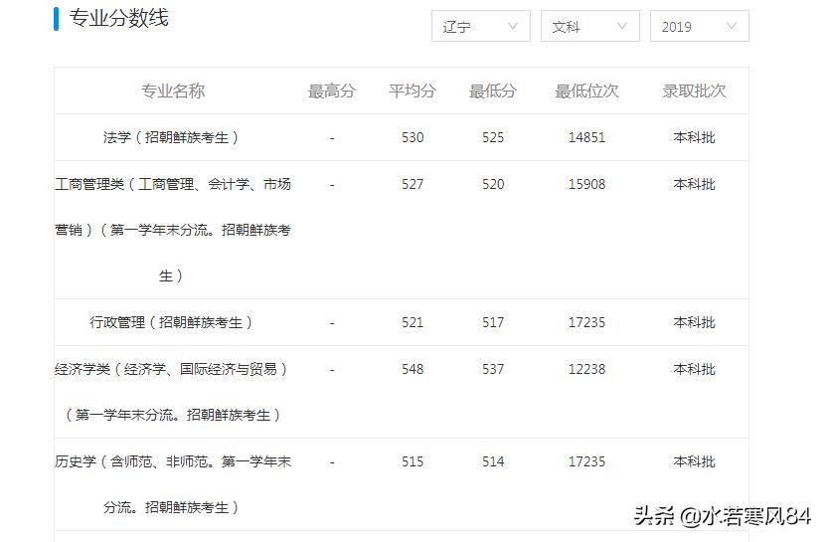Click average score 515
Screen dimensions: 827x542
(x=413, y=461)
